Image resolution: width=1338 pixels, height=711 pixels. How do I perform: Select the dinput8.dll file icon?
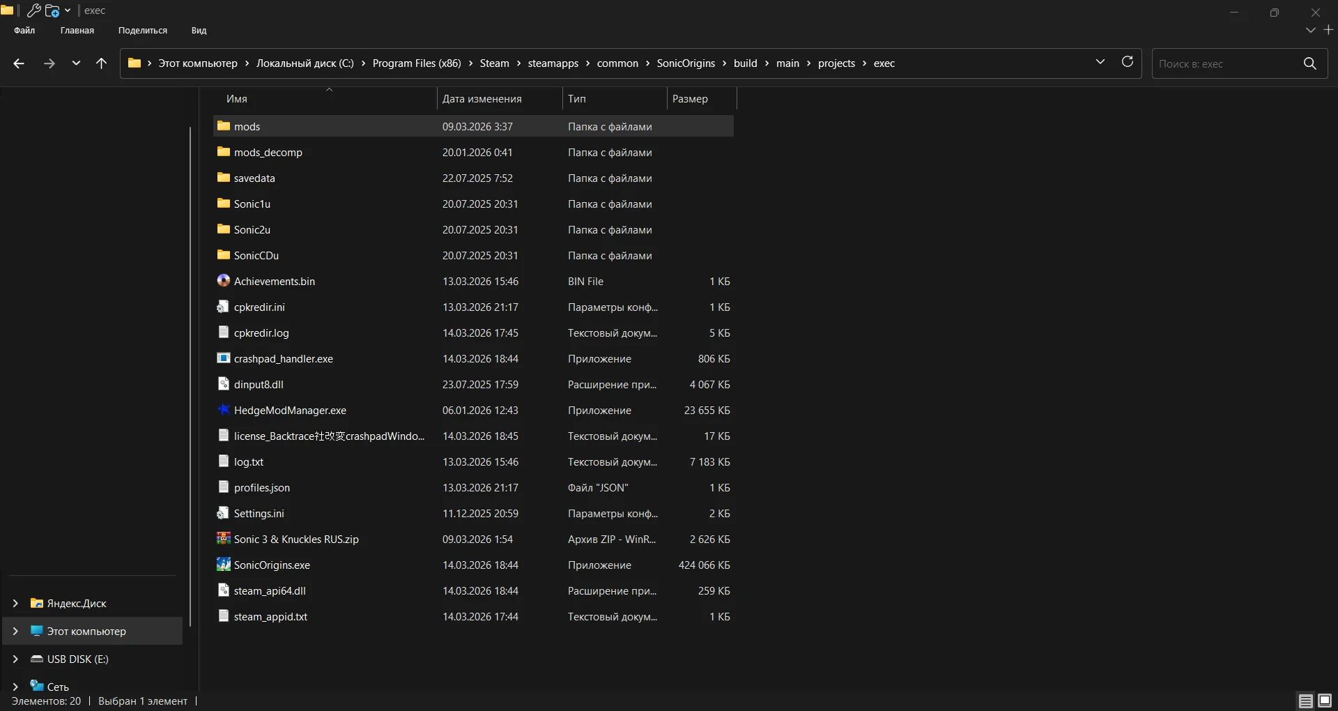coord(224,384)
